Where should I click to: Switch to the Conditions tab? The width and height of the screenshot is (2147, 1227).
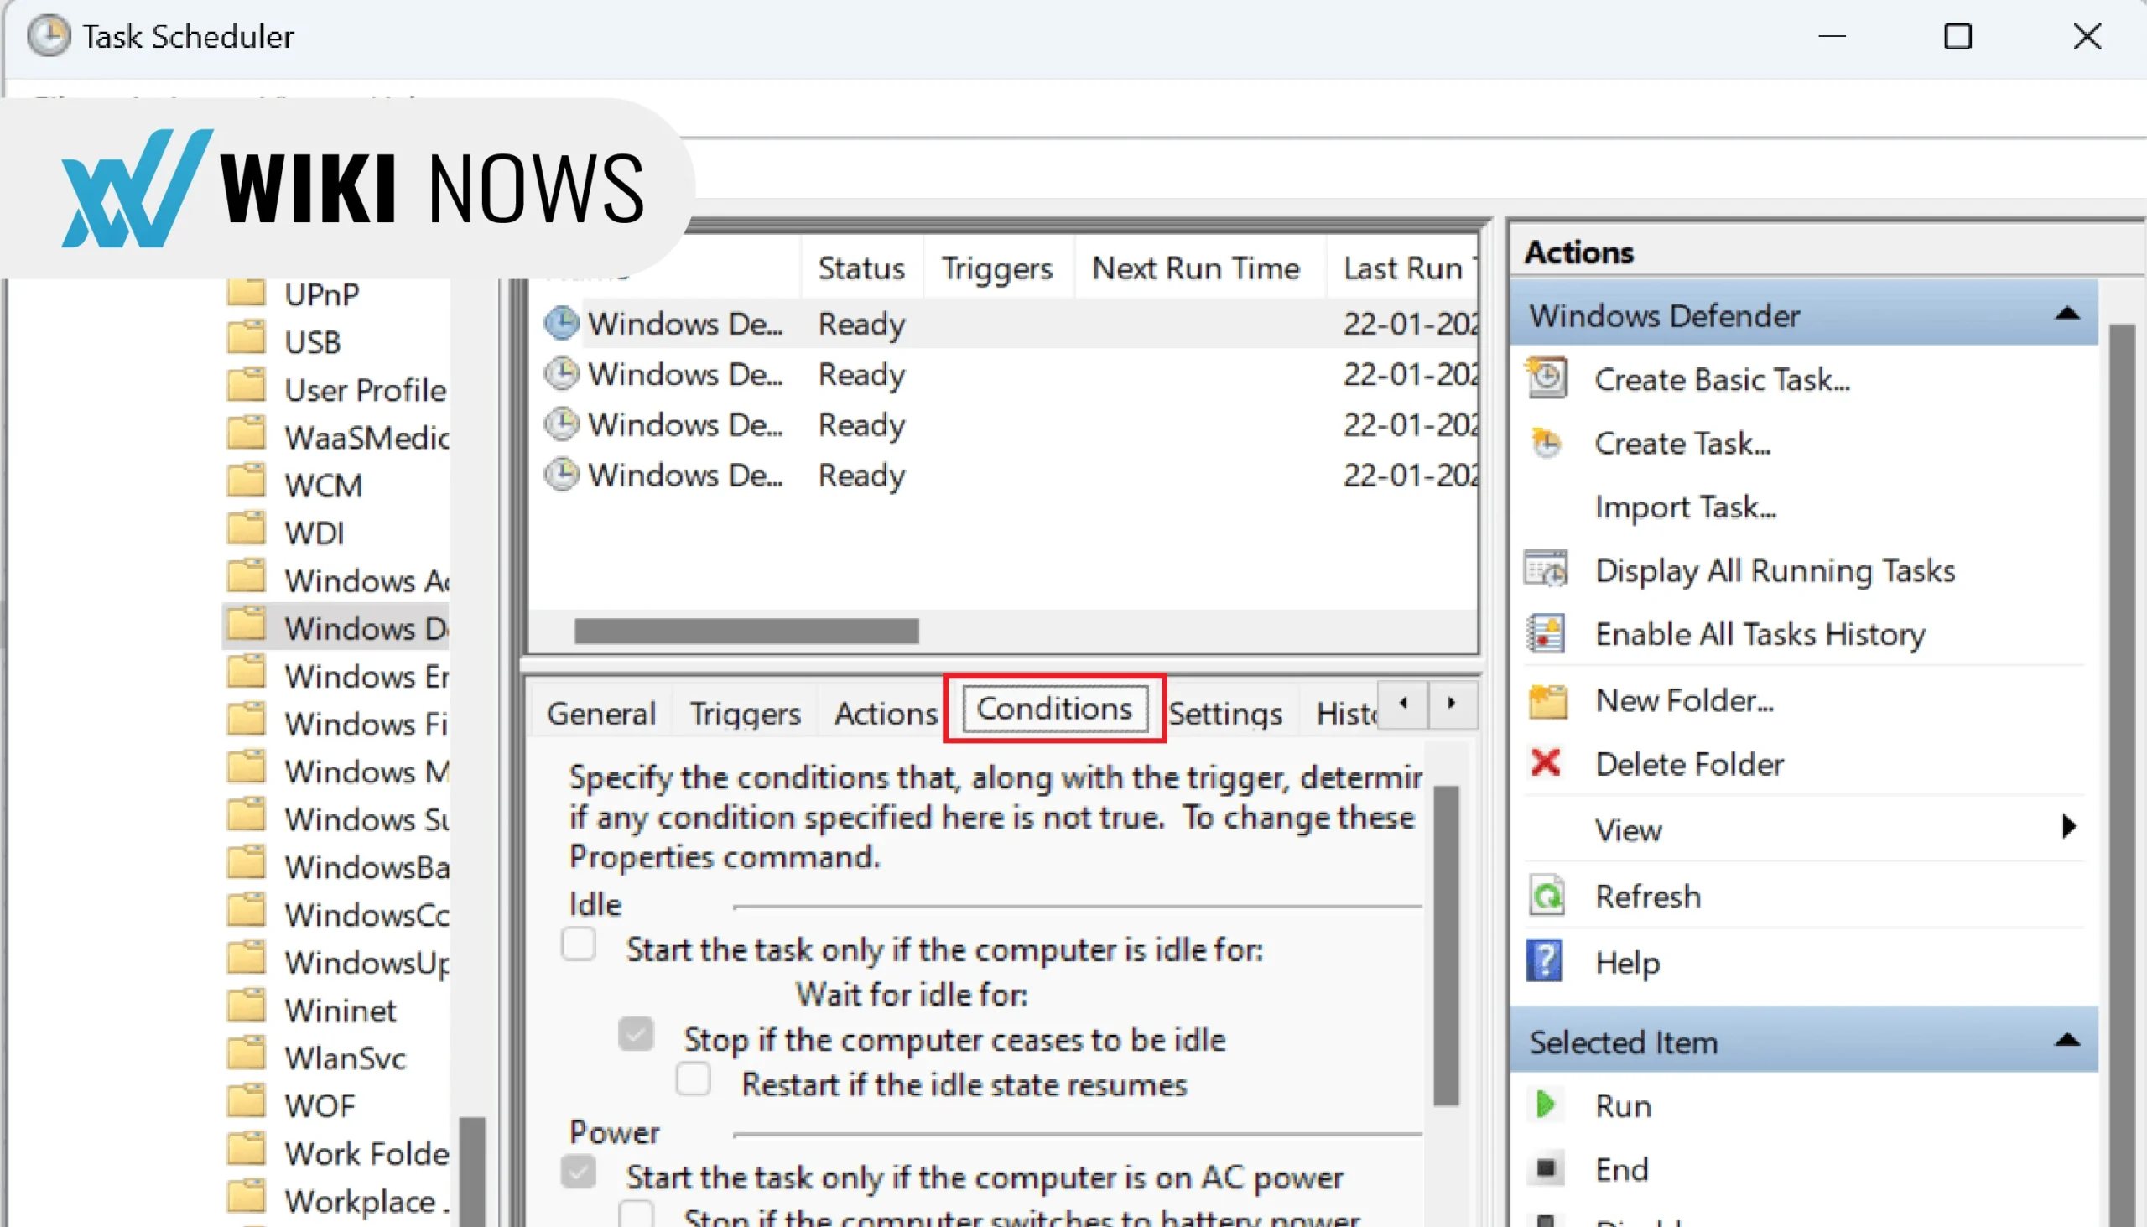click(1052, 710)
